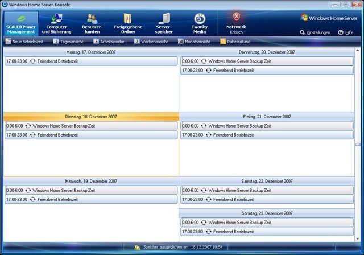Select Thursday's Windows Home Server Backup Zeit entry
This screenshot has width=364, height=255.
coord(267,61)
